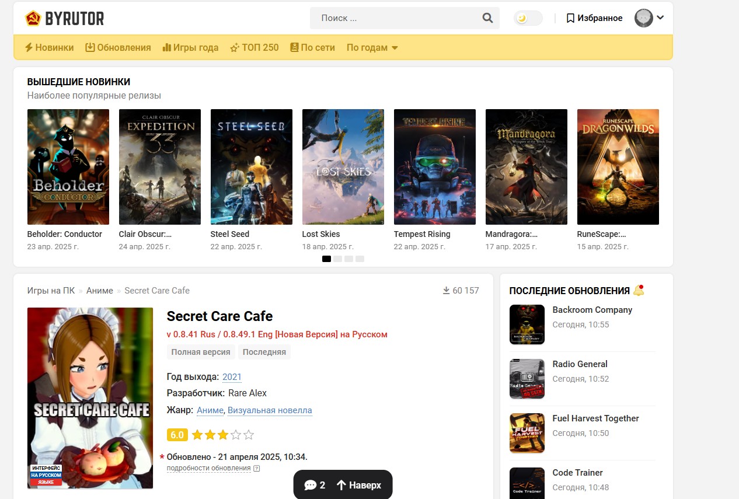Screen dimensions: 739x499
Task: Click the download count icon
Action: pyautogui.click(x=447, y=291)
